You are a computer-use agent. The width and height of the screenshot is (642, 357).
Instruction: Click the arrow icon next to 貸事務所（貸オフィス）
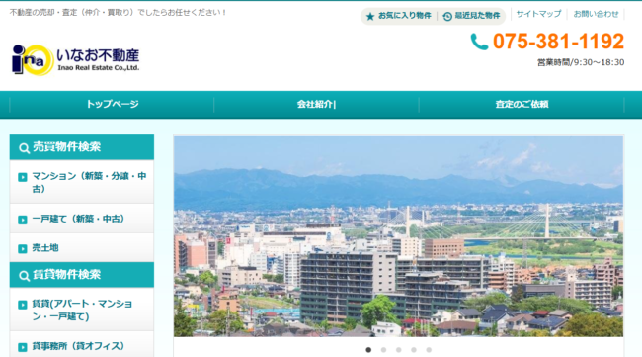pos(23,347)
